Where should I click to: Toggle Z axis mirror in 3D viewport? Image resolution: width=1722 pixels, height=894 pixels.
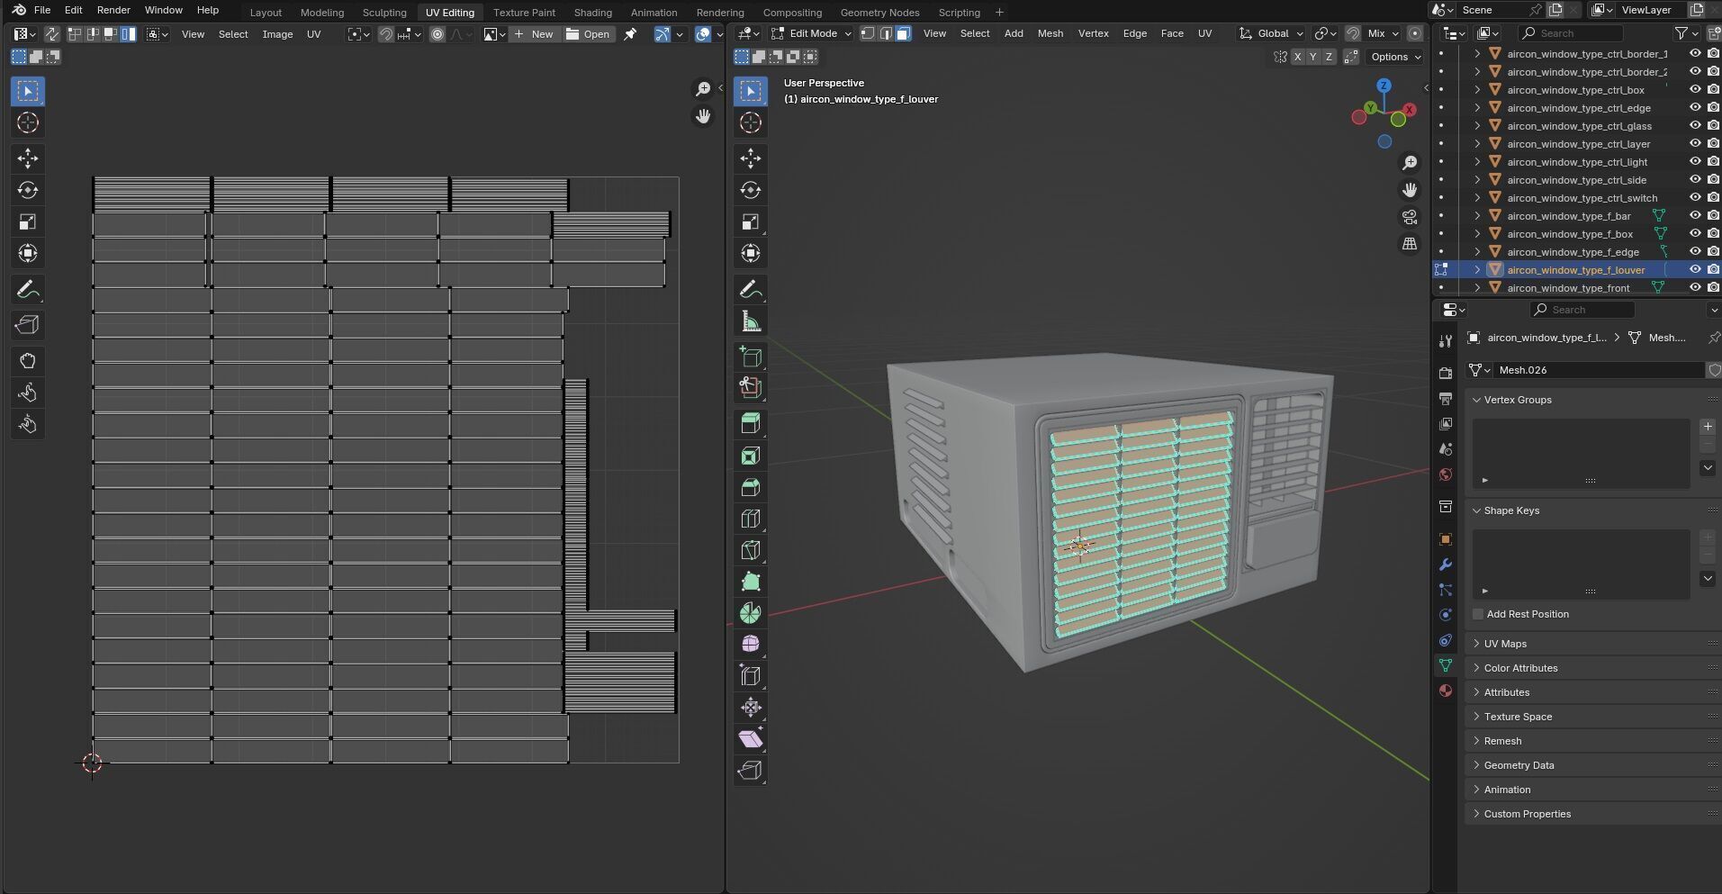point(1329,57)
